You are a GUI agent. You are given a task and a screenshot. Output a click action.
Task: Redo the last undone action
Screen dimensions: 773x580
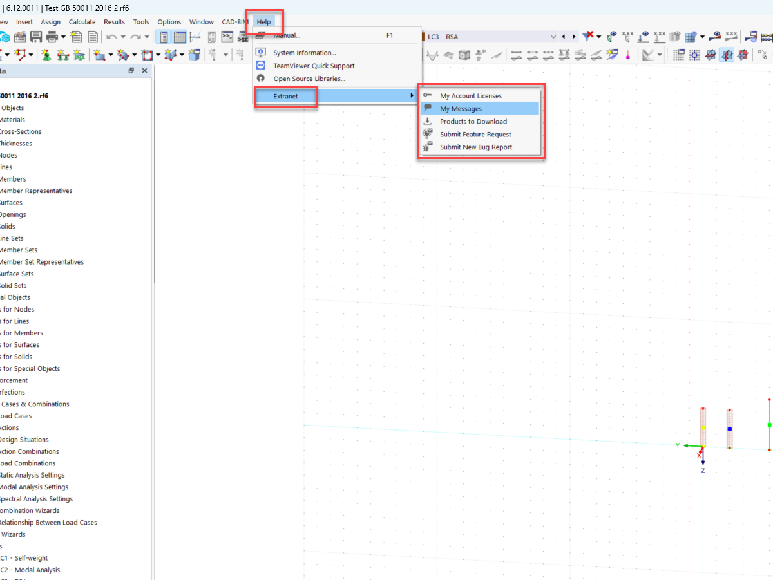coord(135,37)
